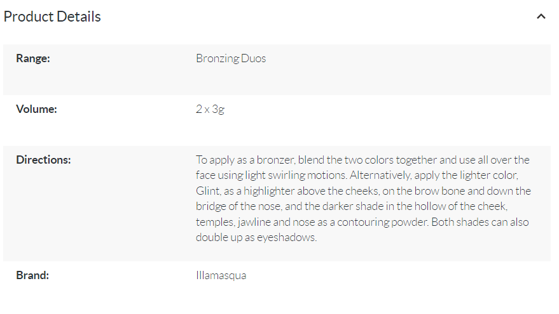This screenshot has height=314, width=559.
Task: Select the Range label
Action: 33,58
